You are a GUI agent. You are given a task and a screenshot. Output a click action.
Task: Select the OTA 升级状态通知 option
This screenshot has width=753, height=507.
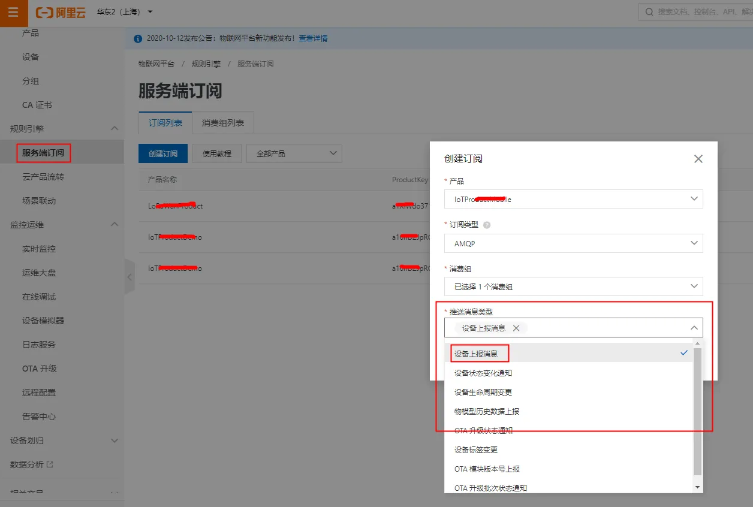click(568, 430)
